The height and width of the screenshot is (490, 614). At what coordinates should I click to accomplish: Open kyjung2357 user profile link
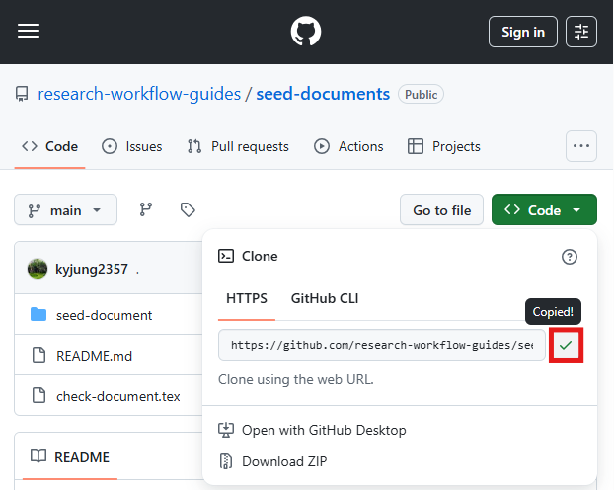[92, 269]
